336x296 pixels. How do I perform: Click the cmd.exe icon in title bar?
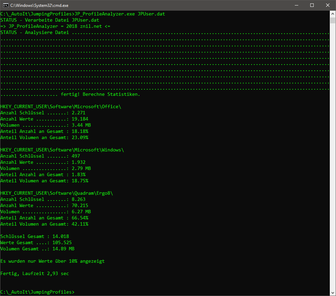coord(5,5)
